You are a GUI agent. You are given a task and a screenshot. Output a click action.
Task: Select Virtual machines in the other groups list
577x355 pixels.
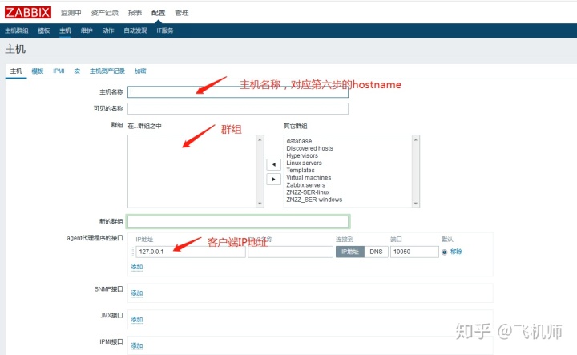tap(309, 178)
